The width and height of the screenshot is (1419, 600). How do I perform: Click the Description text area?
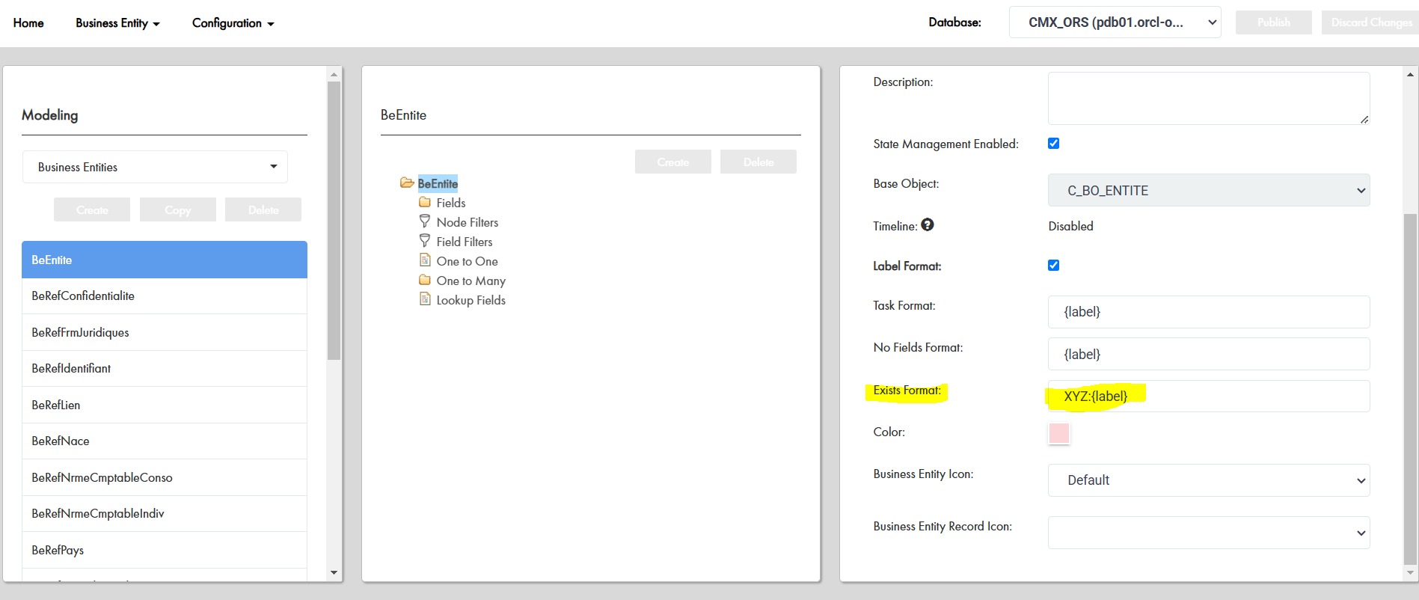click(x=1209, y=98)
